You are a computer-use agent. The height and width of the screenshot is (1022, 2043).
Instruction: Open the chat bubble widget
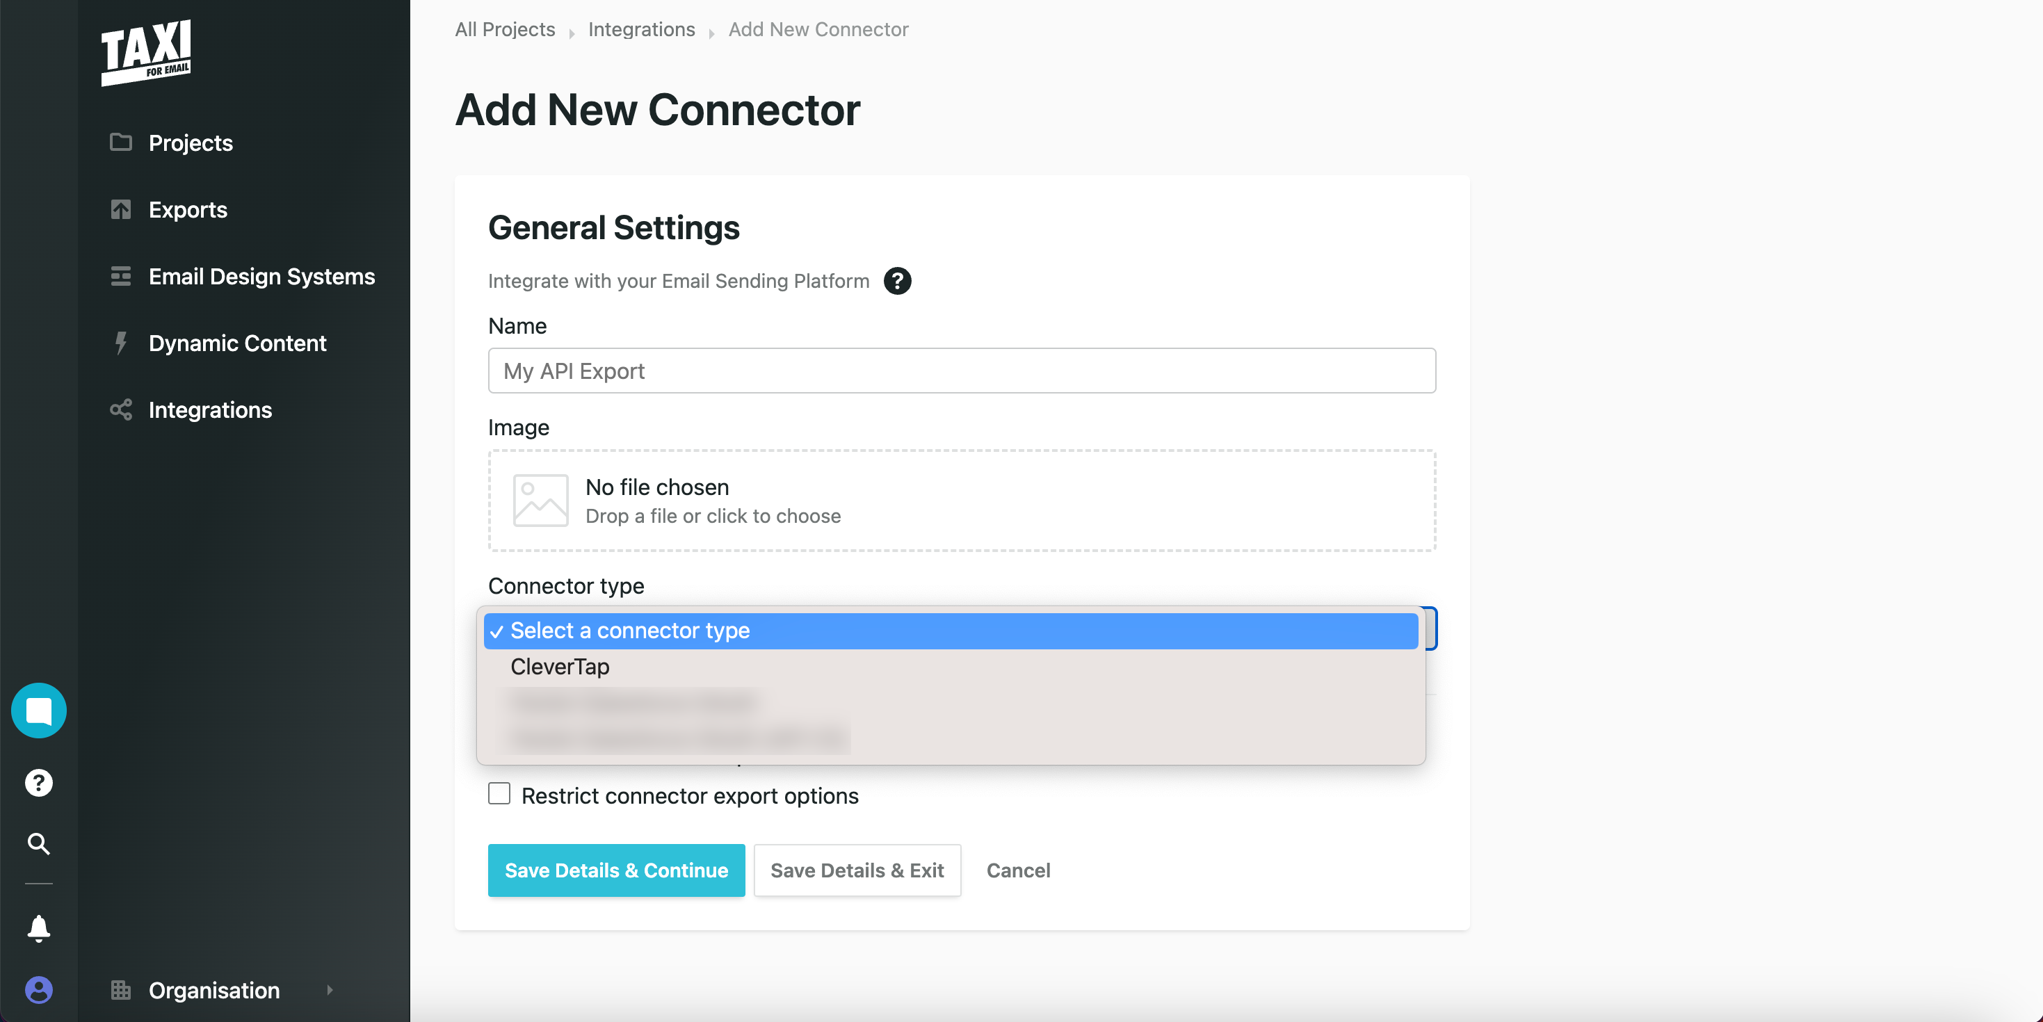[39, 711]
